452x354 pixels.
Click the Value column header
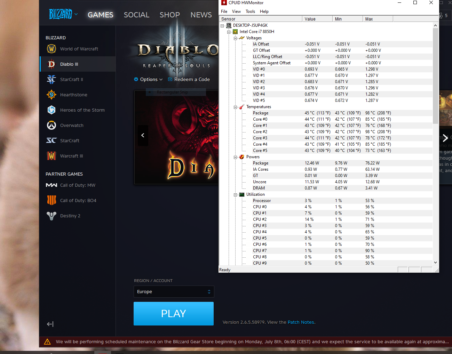click(317, 19)
